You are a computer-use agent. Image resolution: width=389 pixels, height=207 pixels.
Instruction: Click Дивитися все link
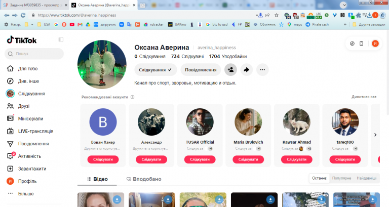pos(364,97)
